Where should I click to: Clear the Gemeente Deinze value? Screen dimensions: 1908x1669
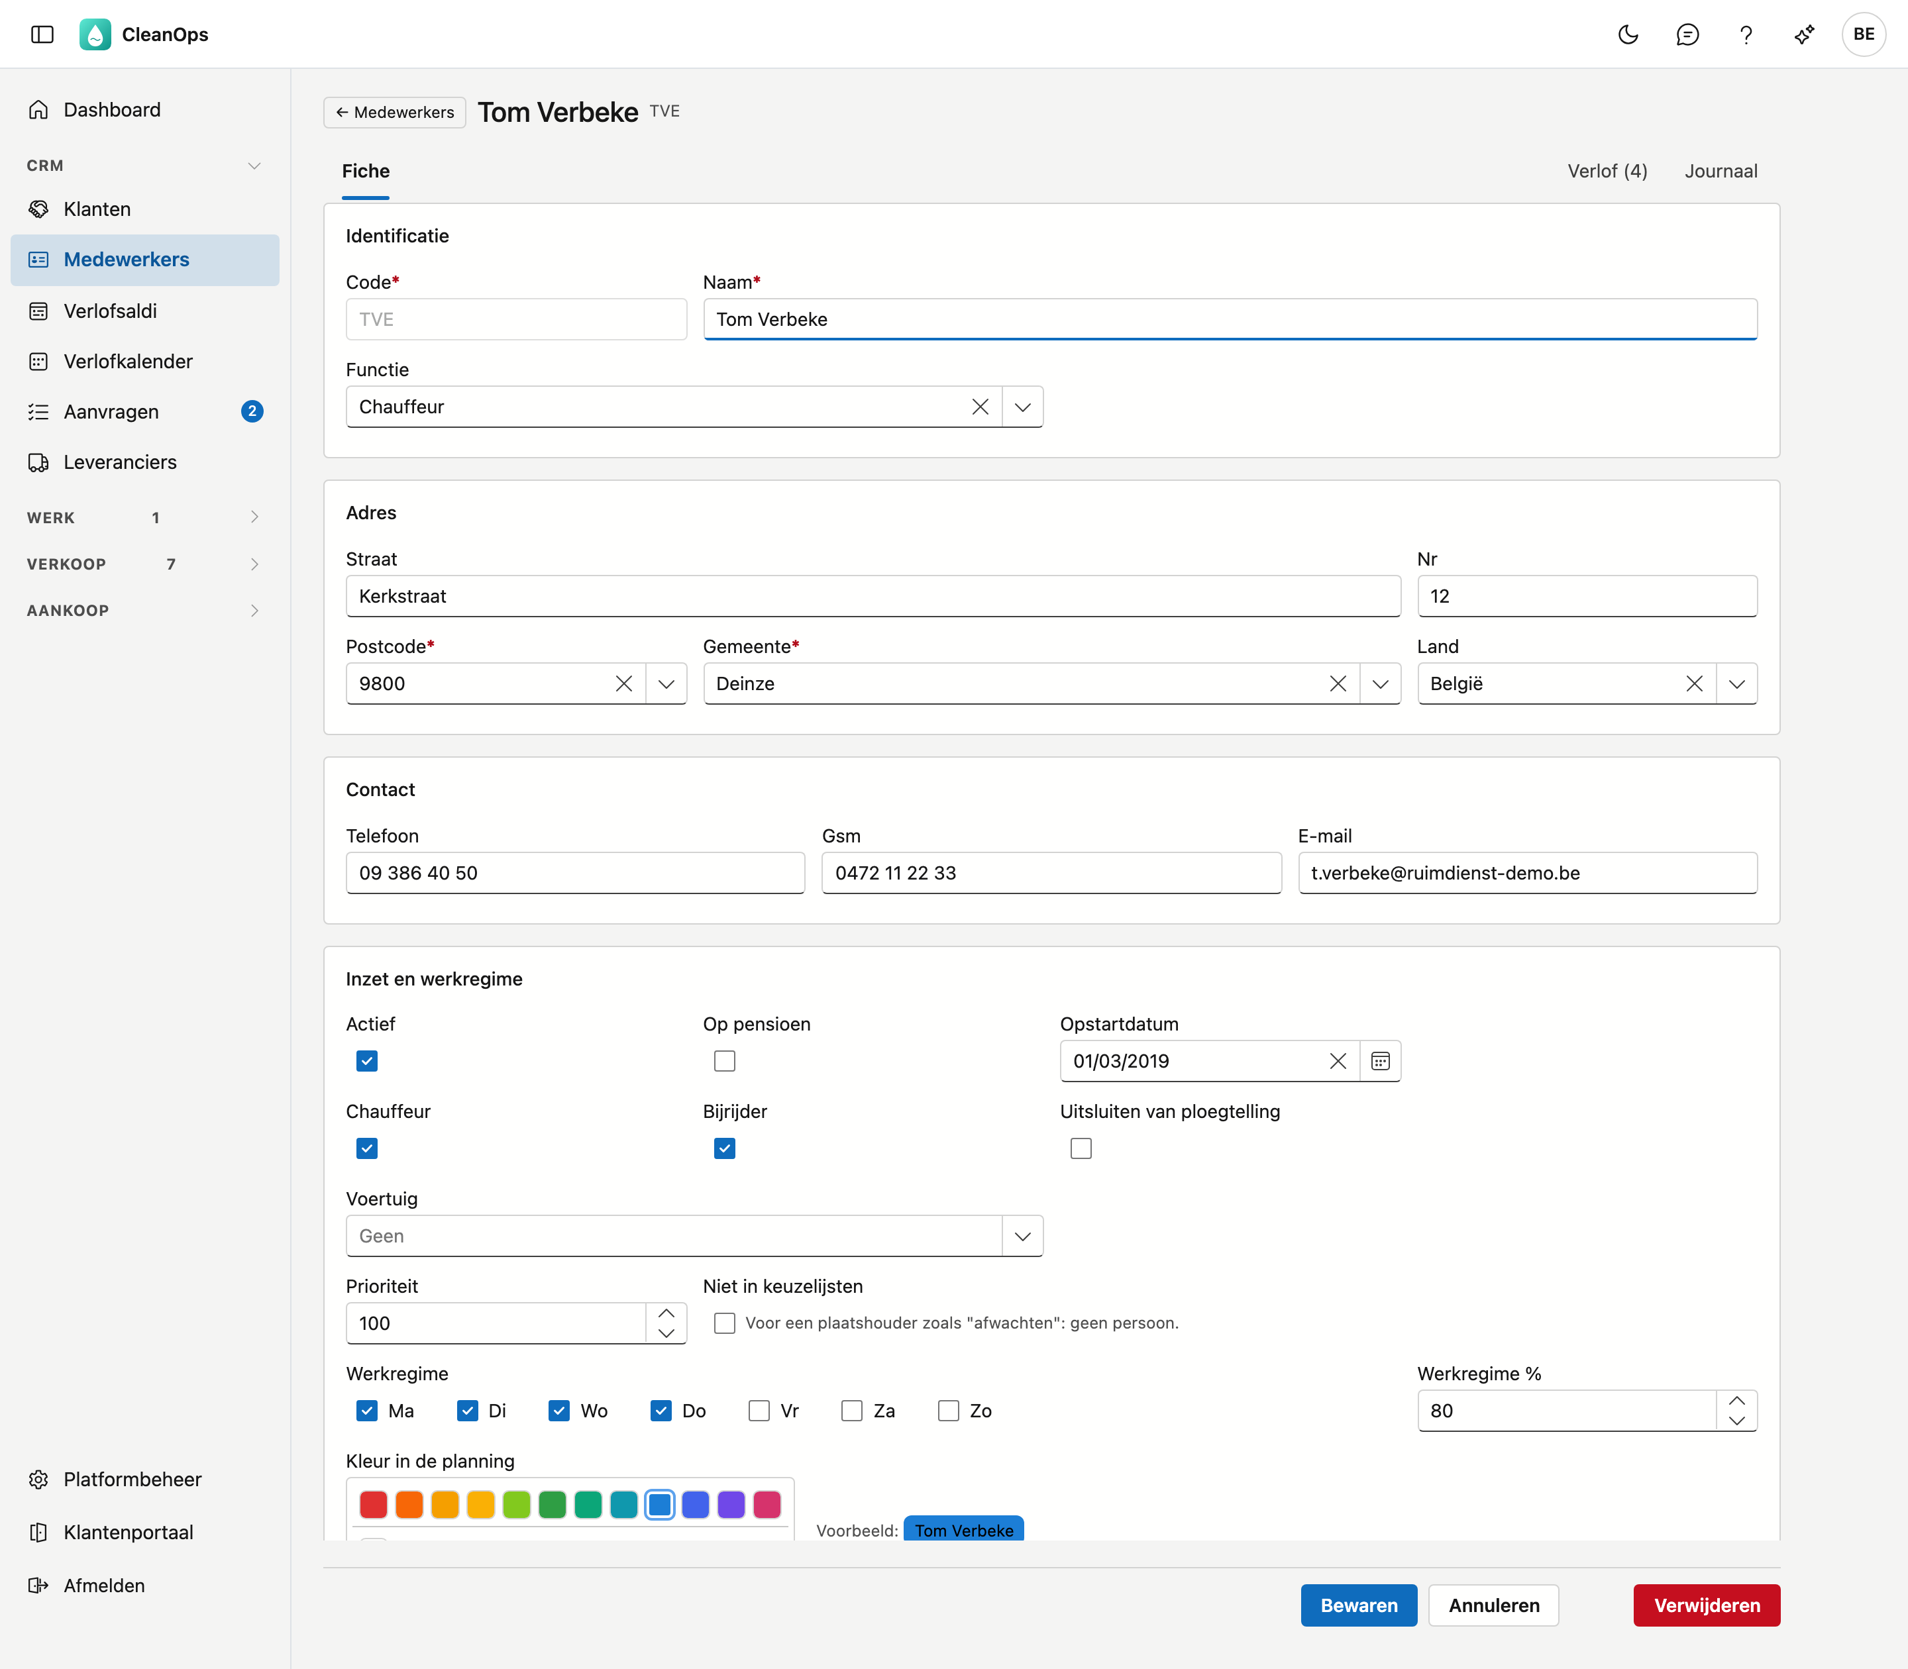1338,683
